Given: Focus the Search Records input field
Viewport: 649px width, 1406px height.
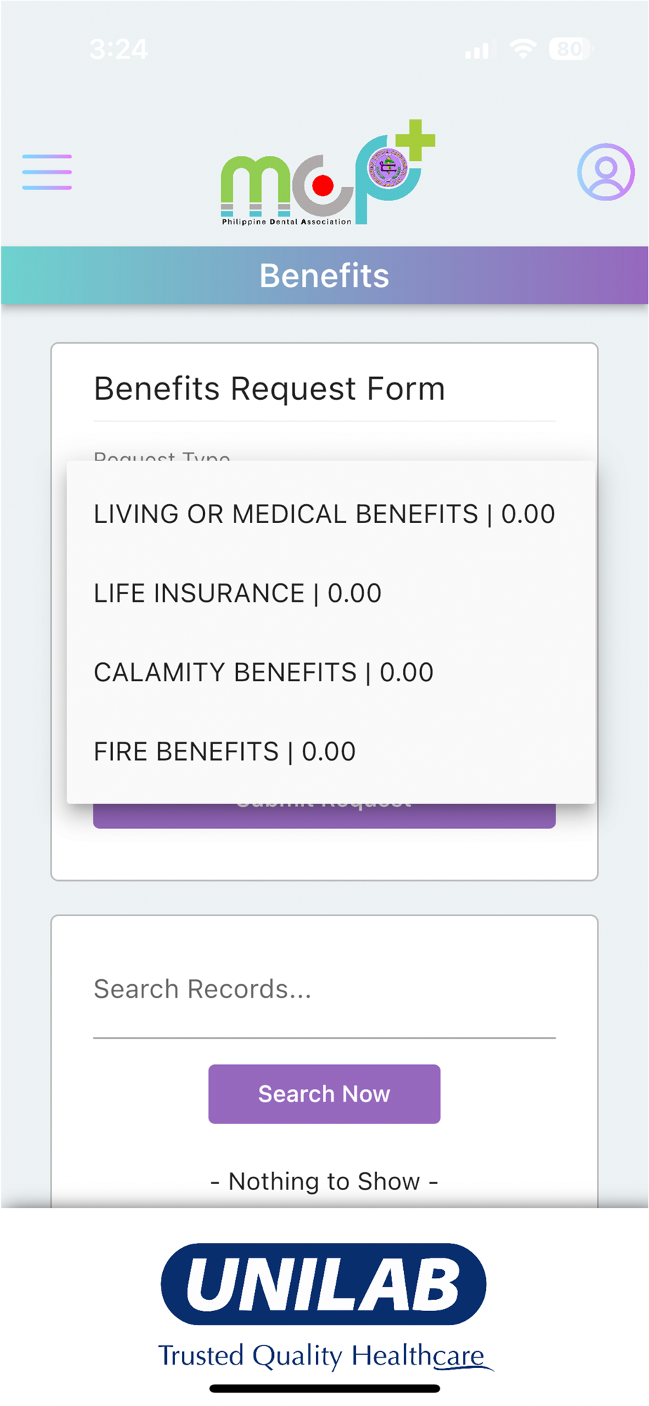Looking at the screenshot, I should [324, 990].
